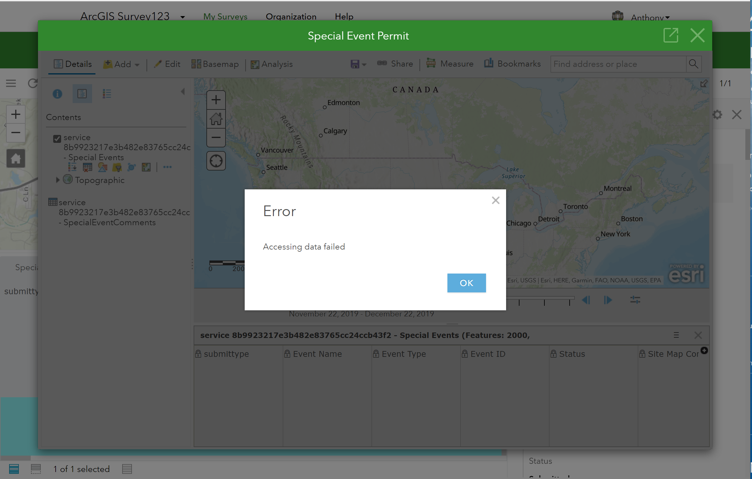752x479 pixels.
Task: Click the Find address or place field
Action: pos(618,64)
